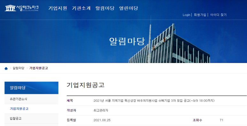
Task: Select 기업지원공고 in the breadcrumb
Action: 39,68
